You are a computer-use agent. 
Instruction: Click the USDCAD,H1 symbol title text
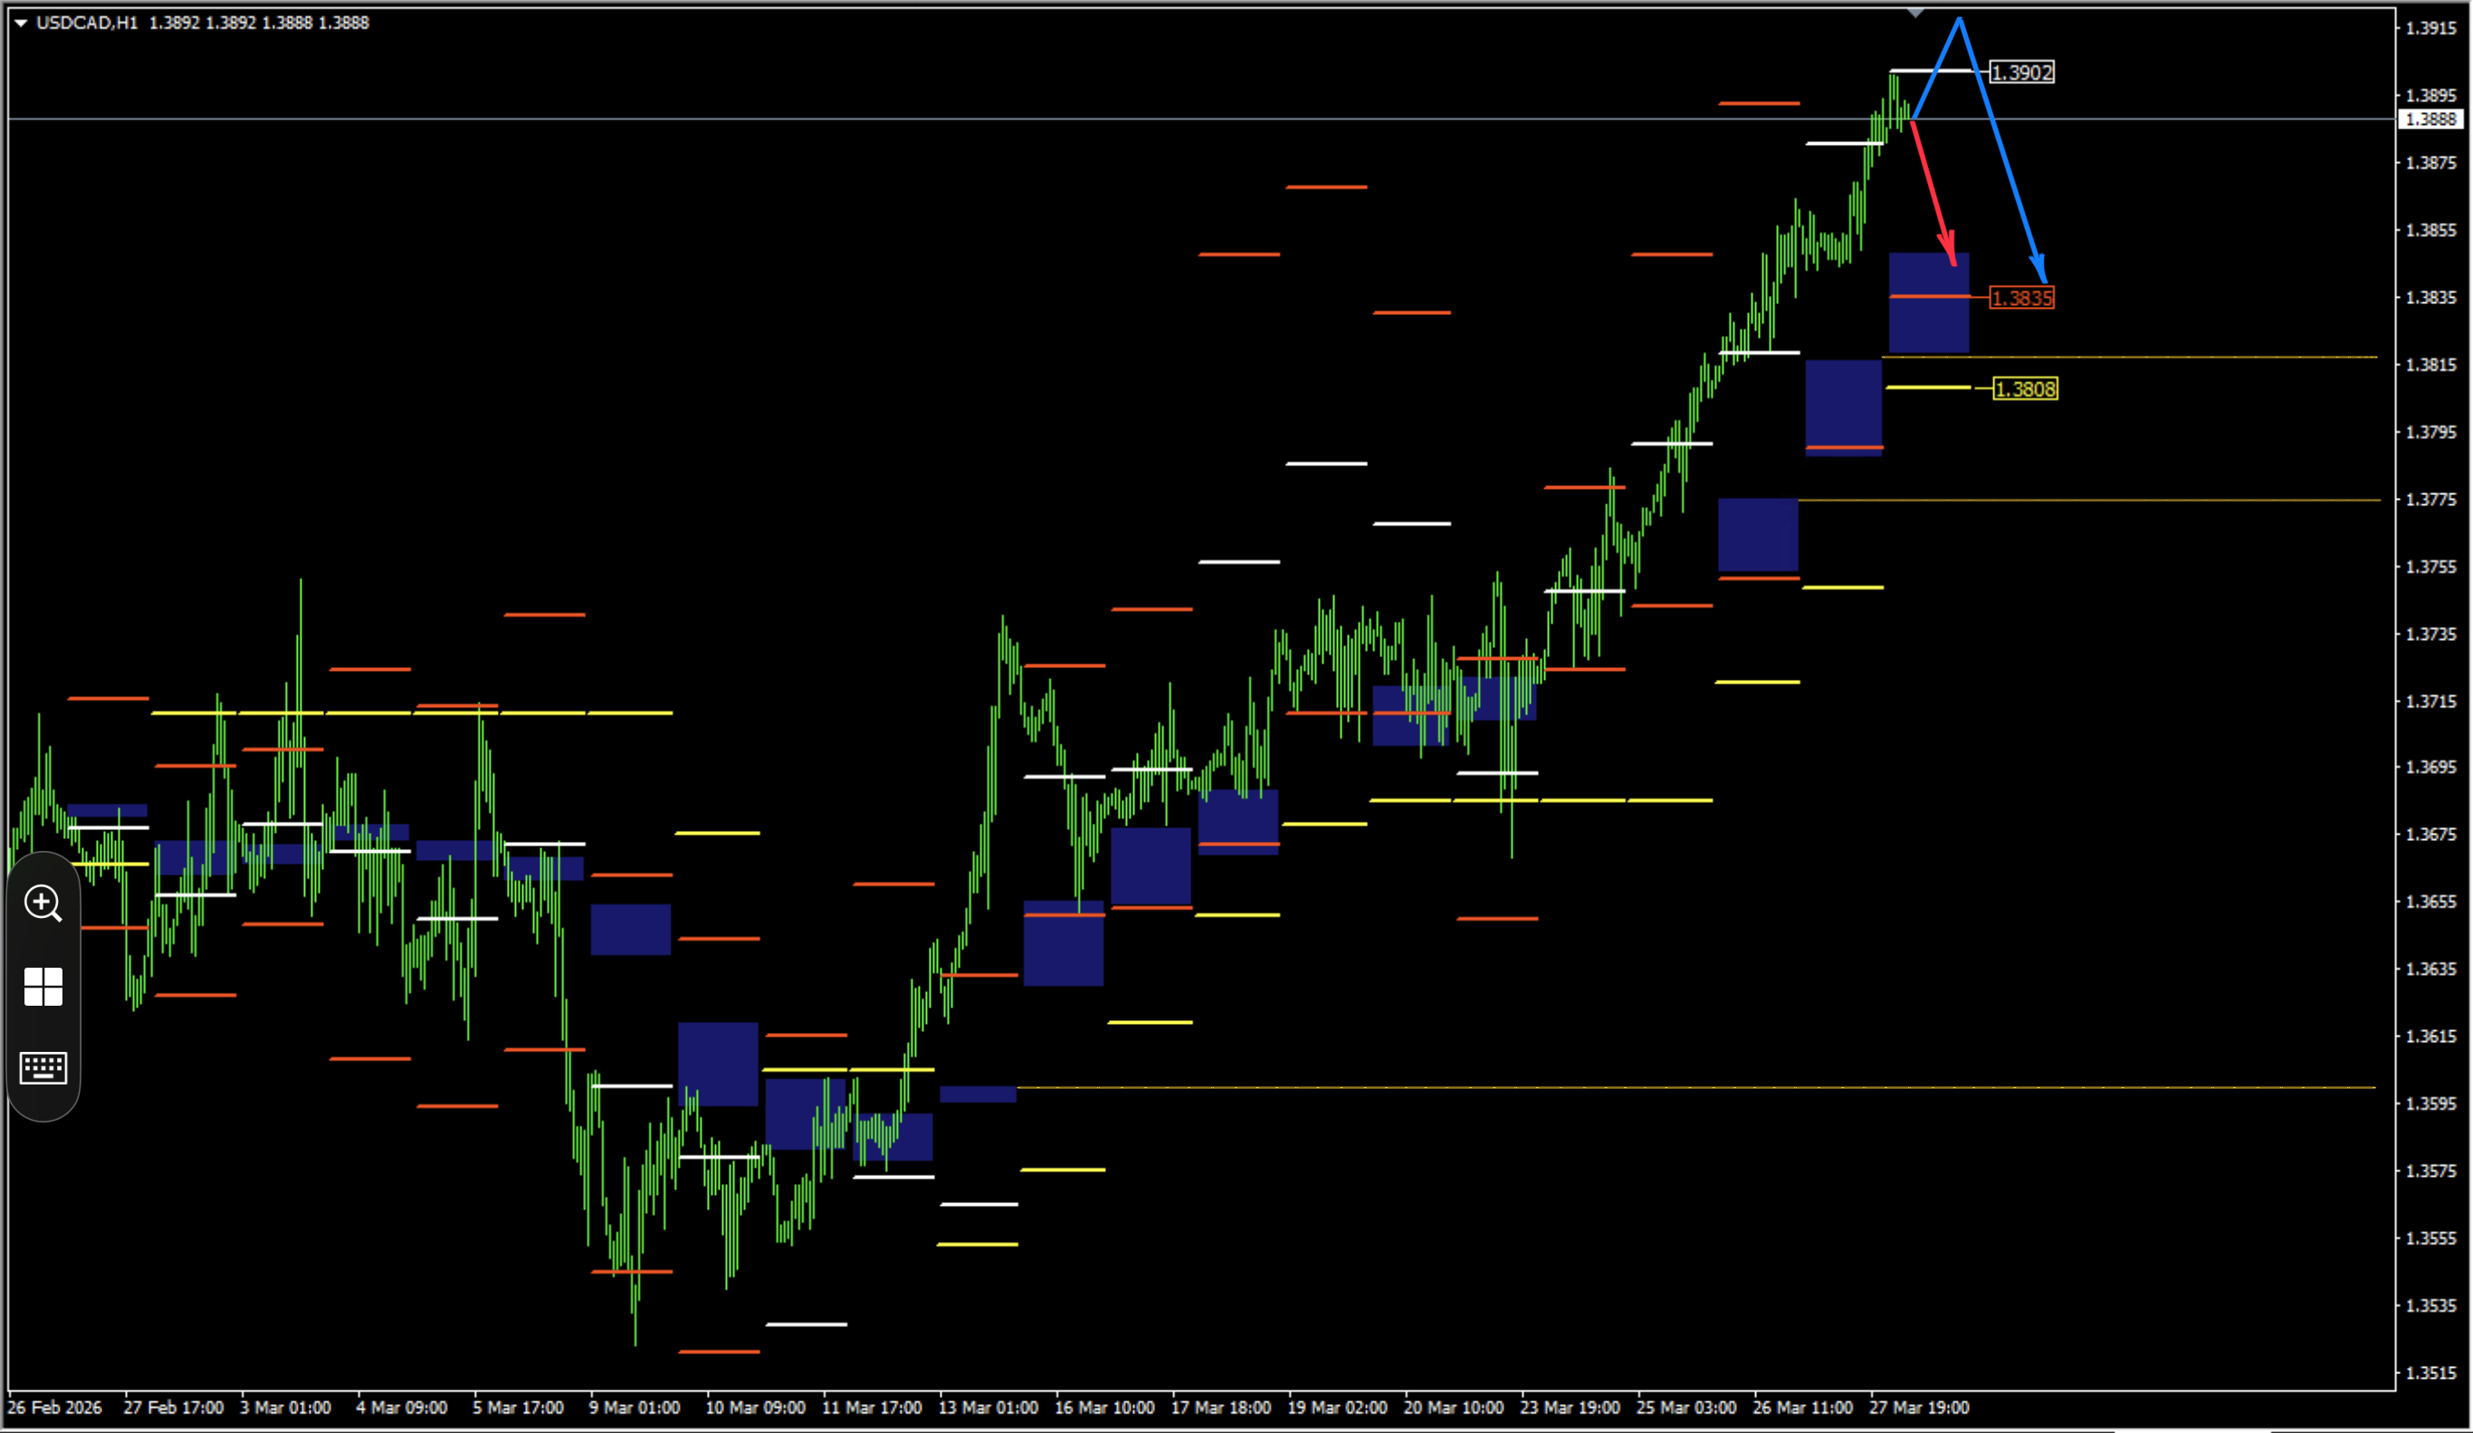[x=87, y=23]
